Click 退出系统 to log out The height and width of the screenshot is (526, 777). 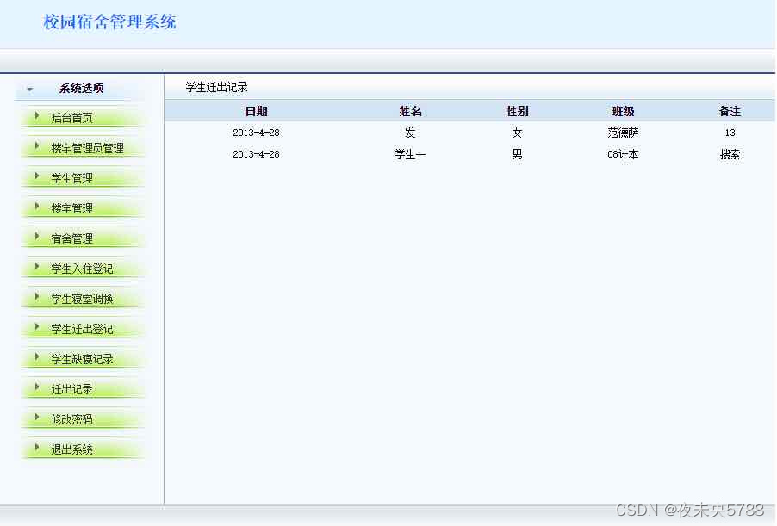[71, 449]
